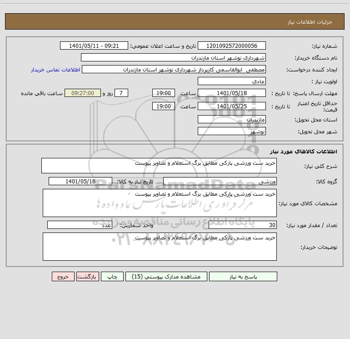This screenshot has width=350, height=339.
Task: Click the پاسخ به نیاز button
Action: click(x=243, y=276)
